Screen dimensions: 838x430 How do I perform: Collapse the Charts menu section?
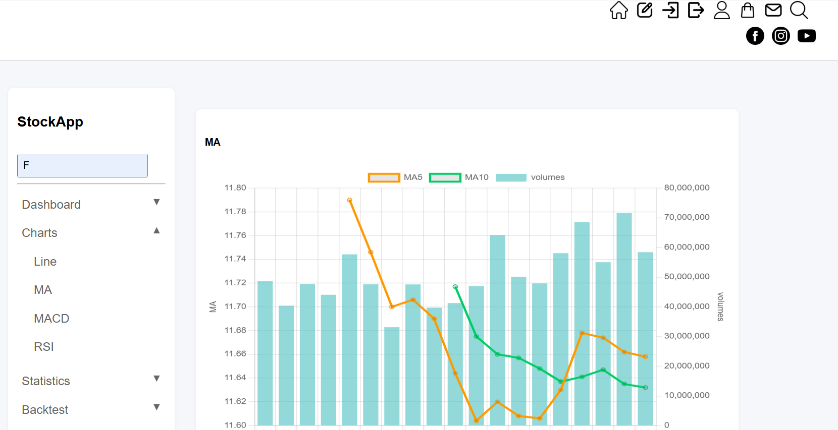click(x=91, y=233)
